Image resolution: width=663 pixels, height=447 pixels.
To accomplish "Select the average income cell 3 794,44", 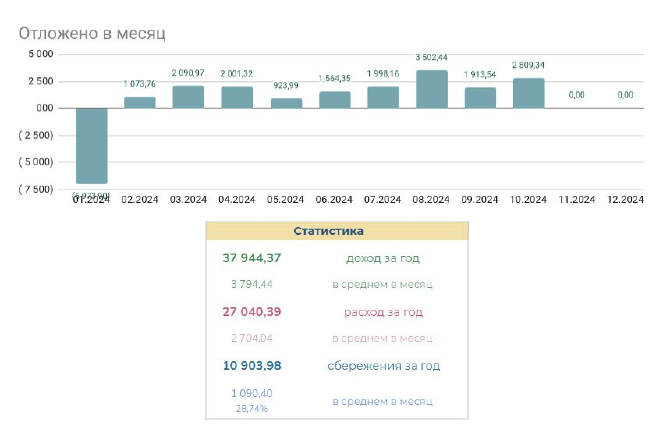I will 252,284.
